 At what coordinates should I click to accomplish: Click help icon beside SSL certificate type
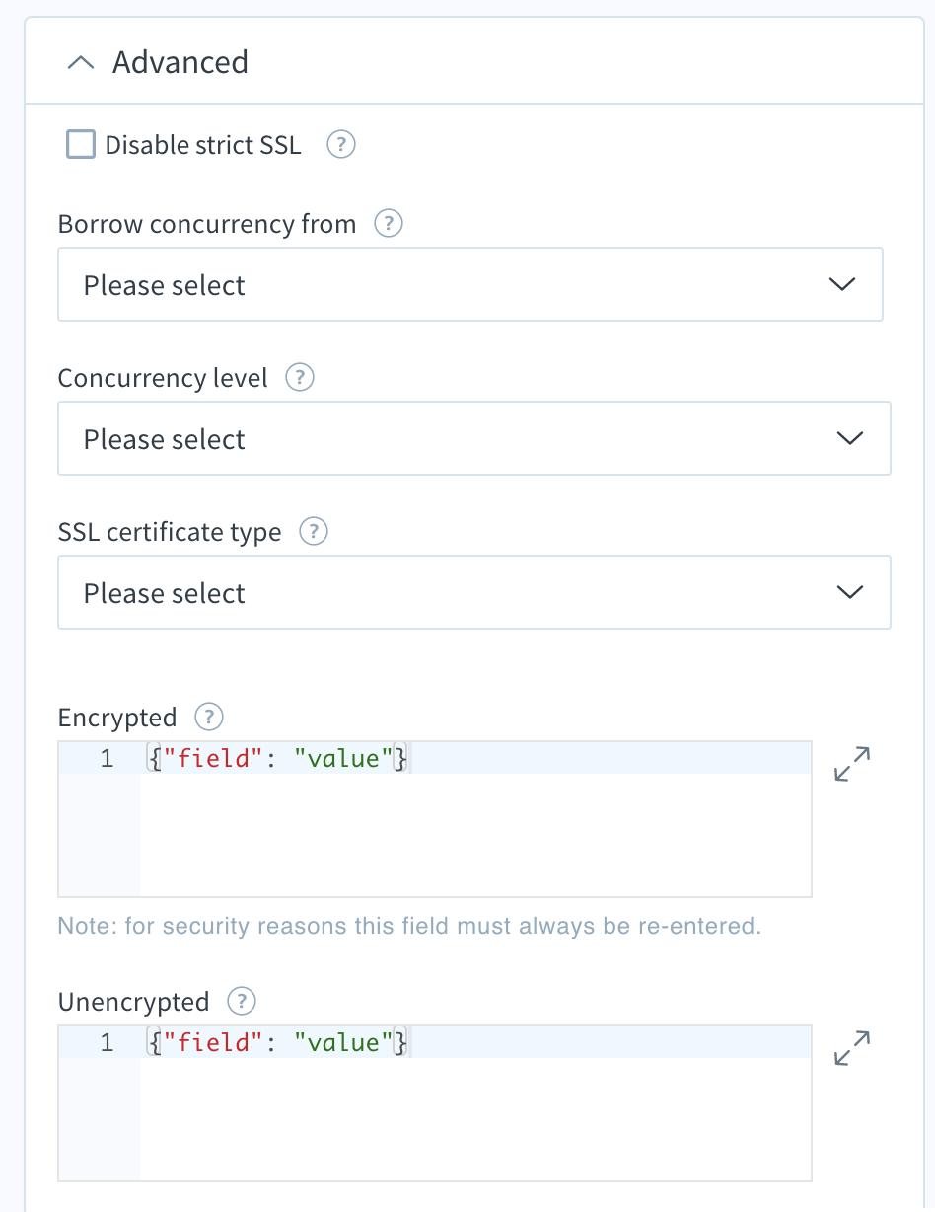tap(313, 532)
